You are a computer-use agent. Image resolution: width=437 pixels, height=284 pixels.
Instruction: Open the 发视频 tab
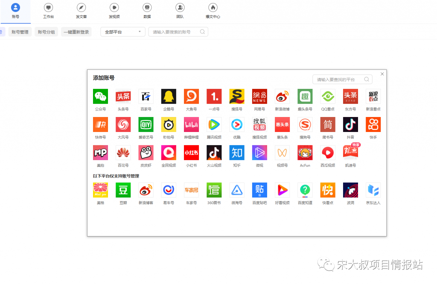(114, 11)
